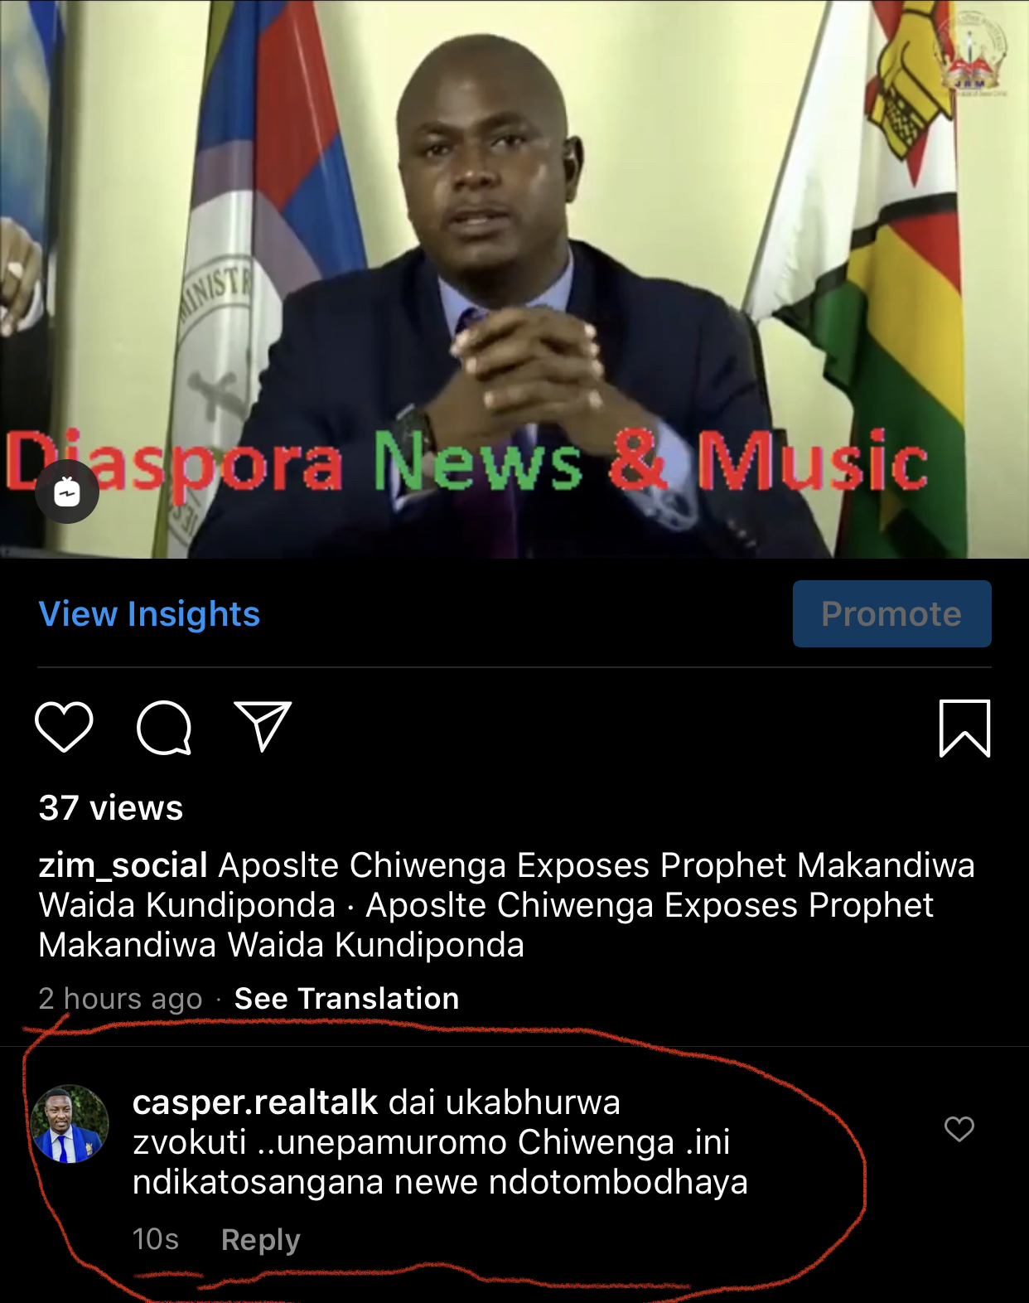Open View Insights link

(x=149, y=614)
